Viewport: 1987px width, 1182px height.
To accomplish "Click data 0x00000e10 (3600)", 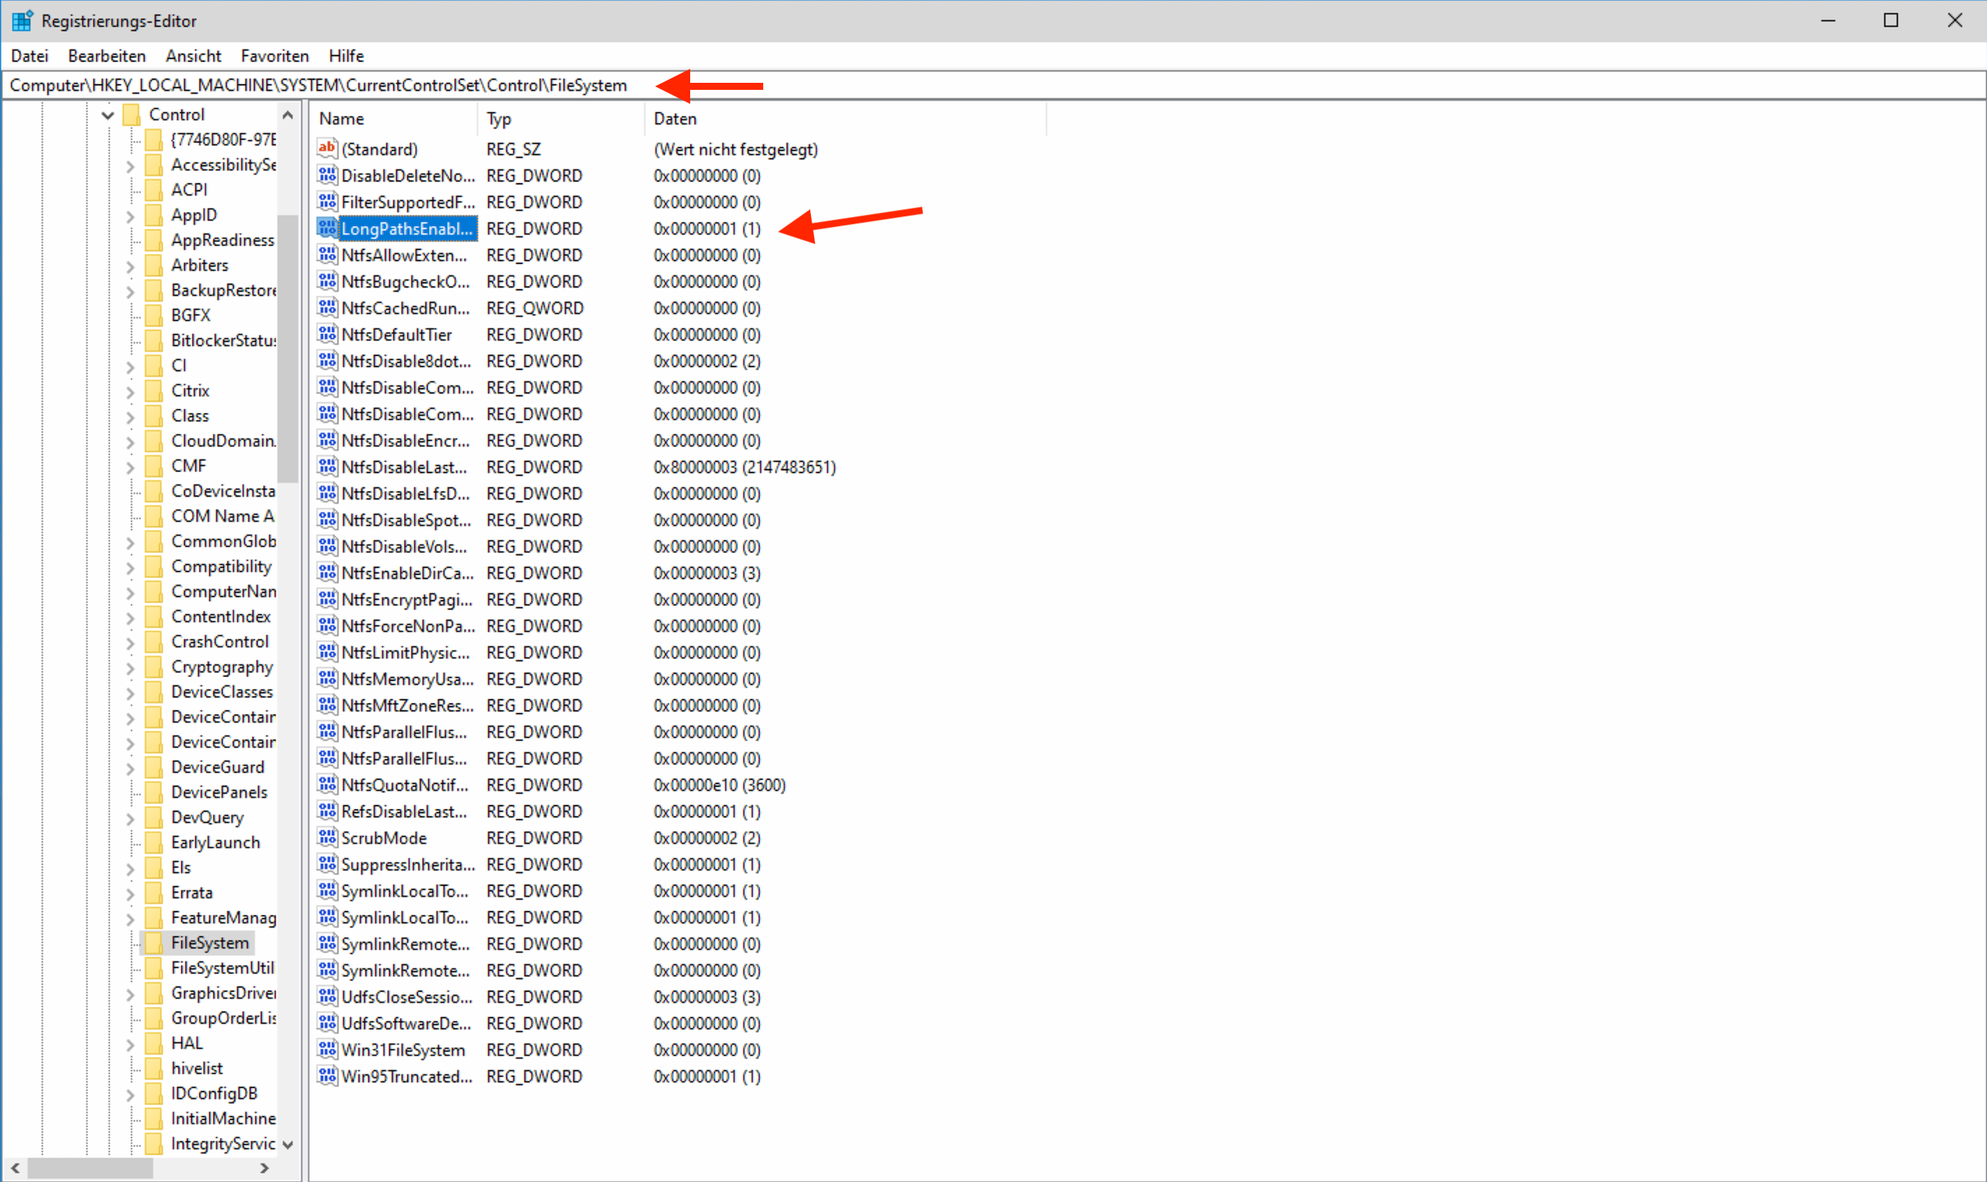I will coord(720,785).
